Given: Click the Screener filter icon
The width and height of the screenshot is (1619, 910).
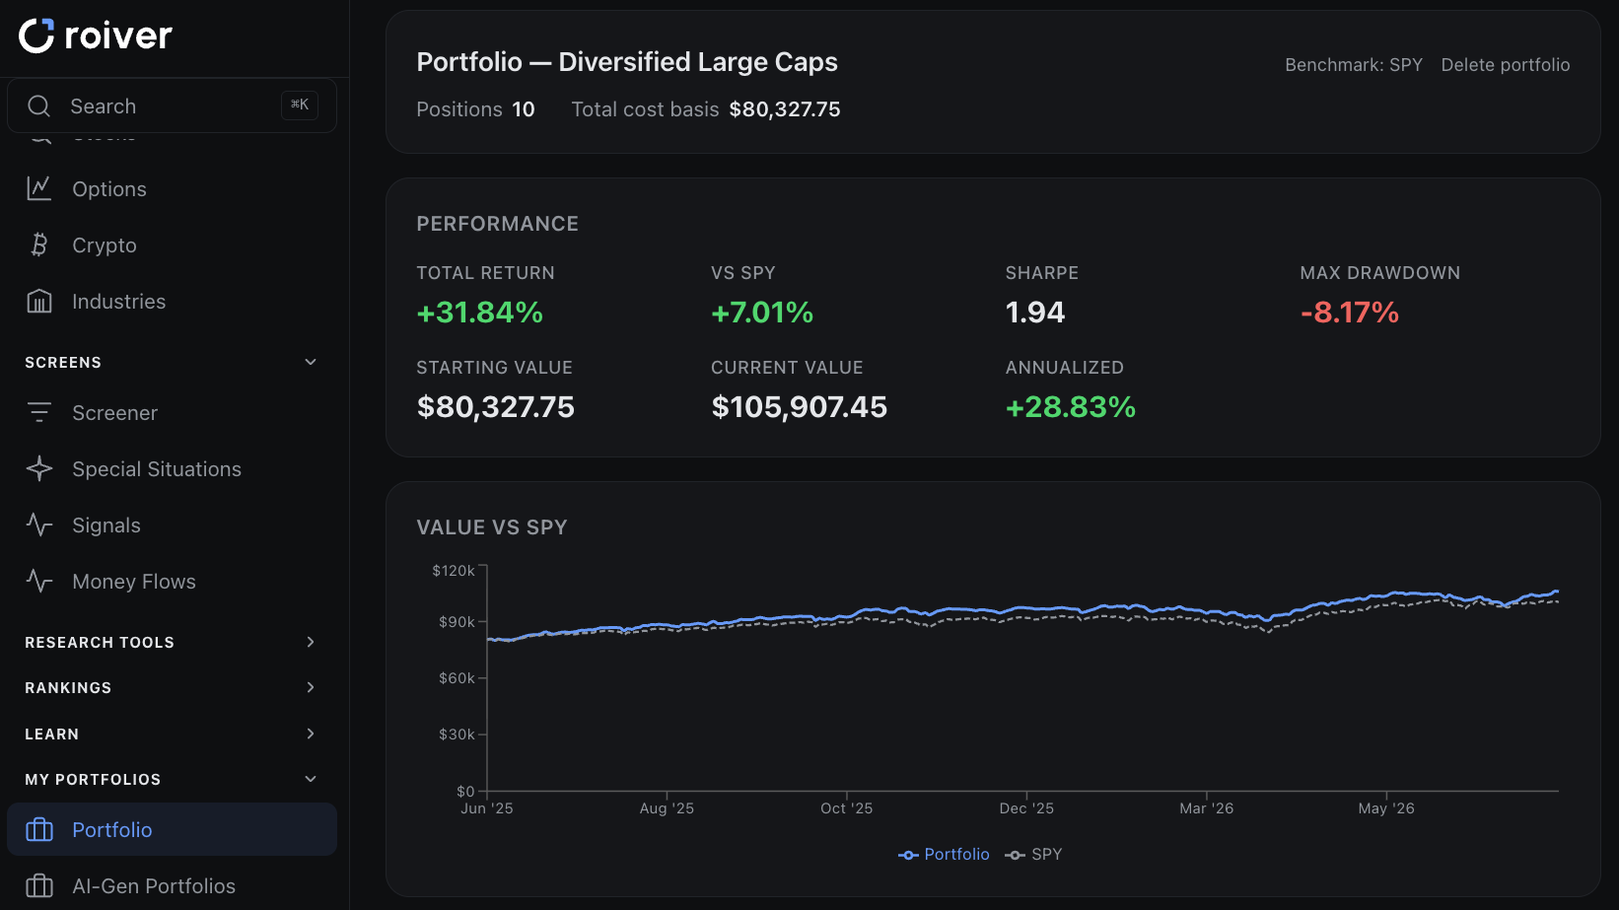Looking at the screenshot, I should [x=39, y=412].
